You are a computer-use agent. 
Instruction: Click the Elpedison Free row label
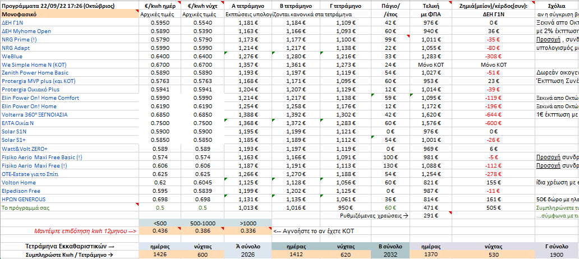pos(70,191)
